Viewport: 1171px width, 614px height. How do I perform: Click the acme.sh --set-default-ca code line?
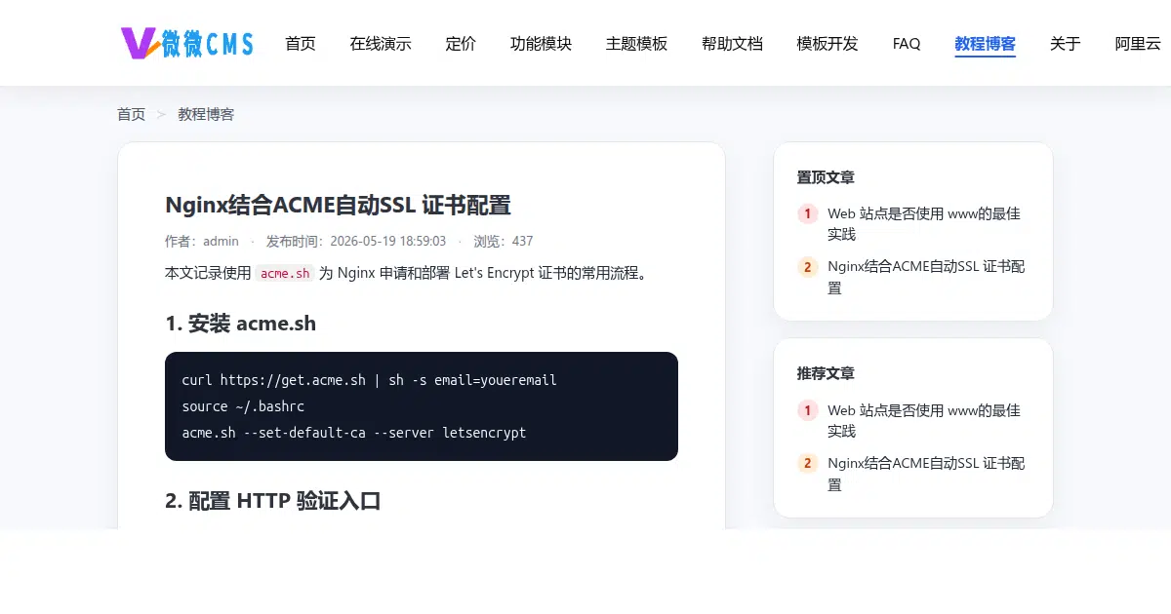coord(353,433)
